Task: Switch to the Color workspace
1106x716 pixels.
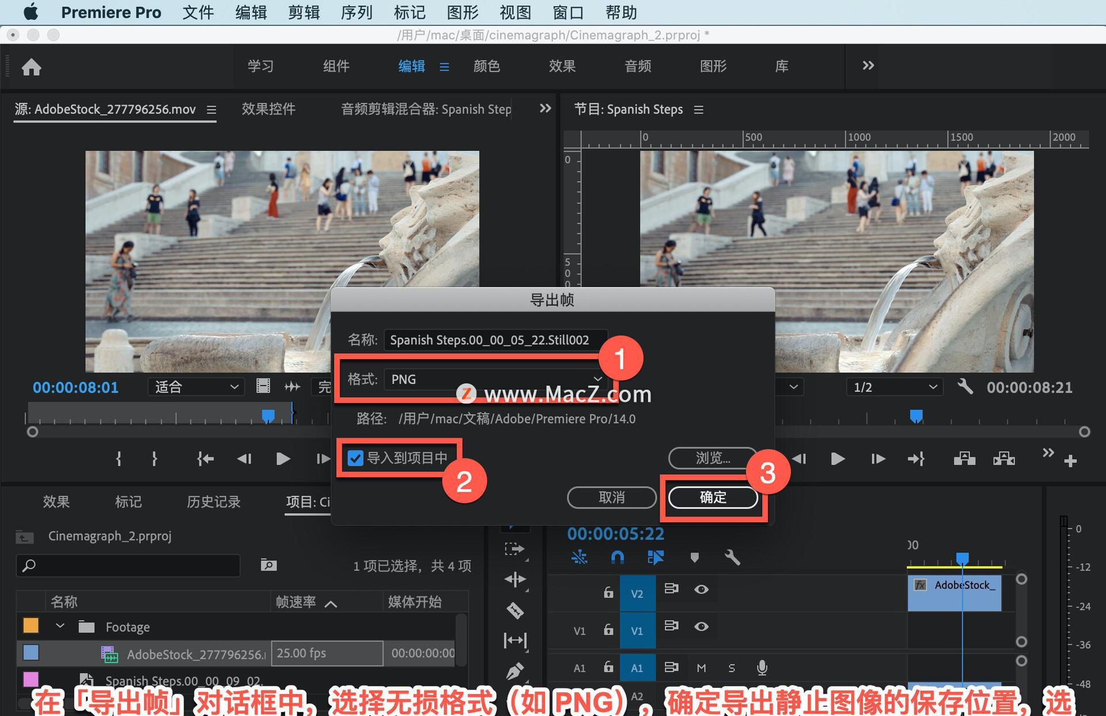Action: point(486,66)
